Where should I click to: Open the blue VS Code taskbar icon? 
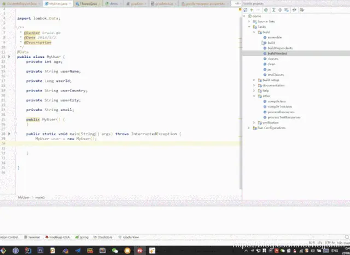pos(78,251)
